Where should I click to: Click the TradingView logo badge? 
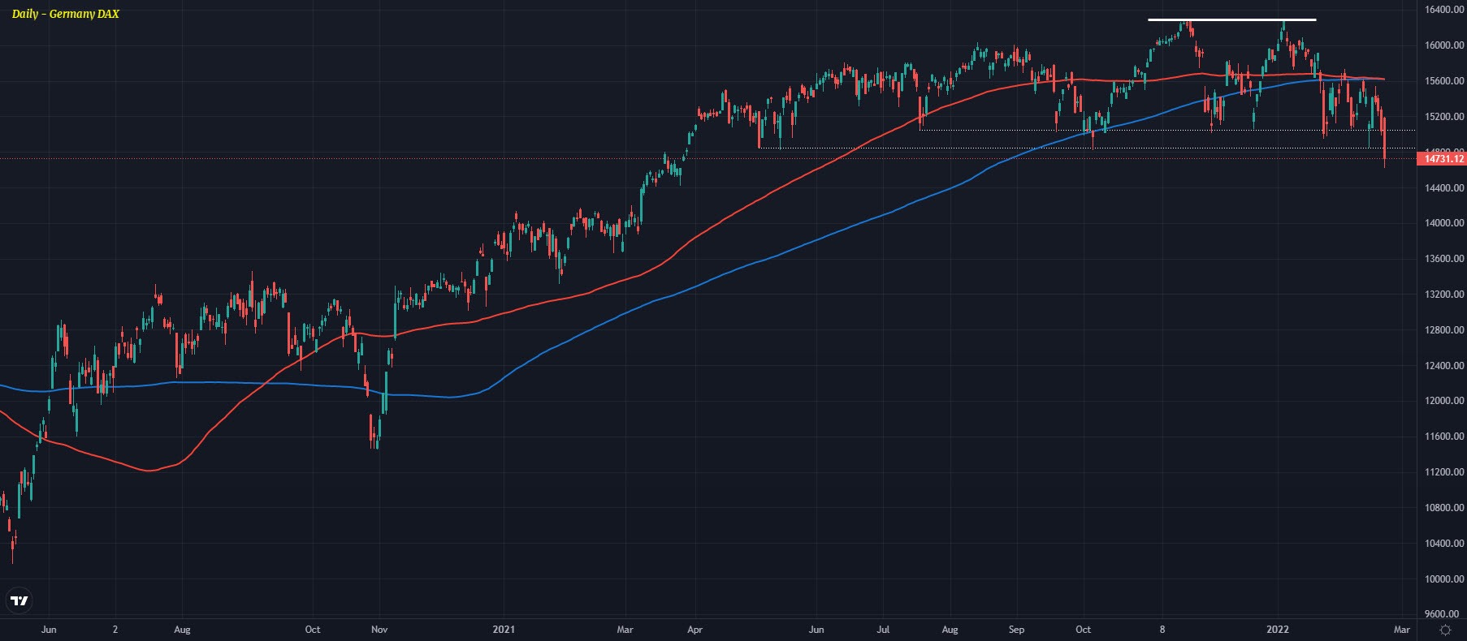(x=19, y=601)
